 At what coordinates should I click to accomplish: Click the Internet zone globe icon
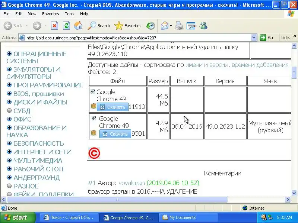tap(245, 208)
